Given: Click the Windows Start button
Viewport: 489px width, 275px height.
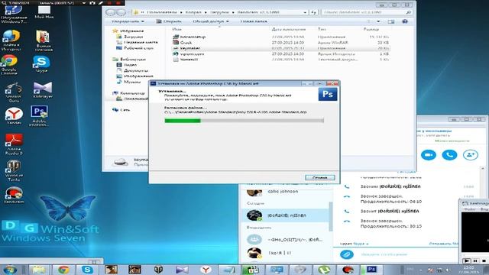Looking at the screenshot, I should 10,270.
